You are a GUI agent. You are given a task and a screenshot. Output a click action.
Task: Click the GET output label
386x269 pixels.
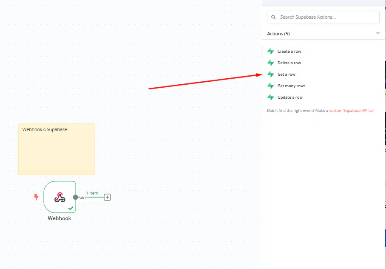click(x=82, y=197)
